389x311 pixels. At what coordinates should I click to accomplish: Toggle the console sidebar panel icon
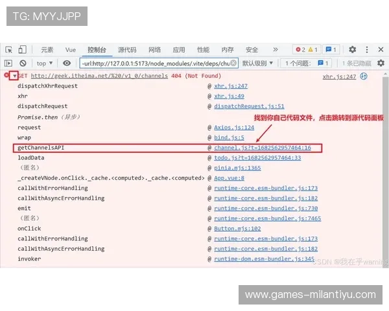(9, 63)
